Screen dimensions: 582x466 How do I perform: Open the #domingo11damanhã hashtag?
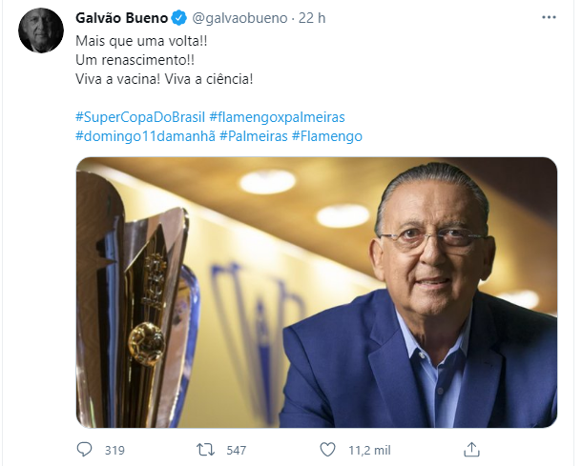tap(145, 136)
